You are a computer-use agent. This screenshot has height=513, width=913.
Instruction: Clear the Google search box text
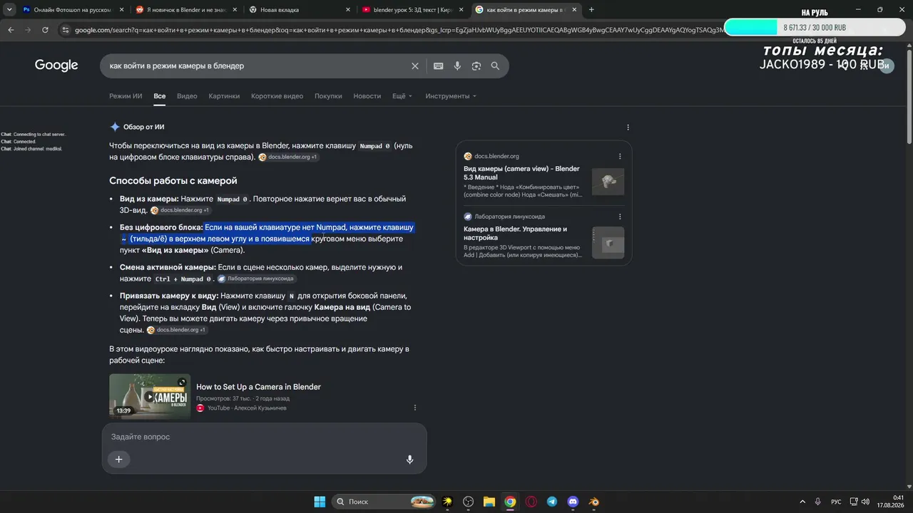415,66
